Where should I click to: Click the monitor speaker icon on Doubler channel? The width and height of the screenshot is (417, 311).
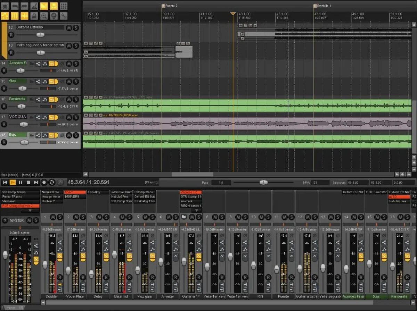(x=59, y=285)
